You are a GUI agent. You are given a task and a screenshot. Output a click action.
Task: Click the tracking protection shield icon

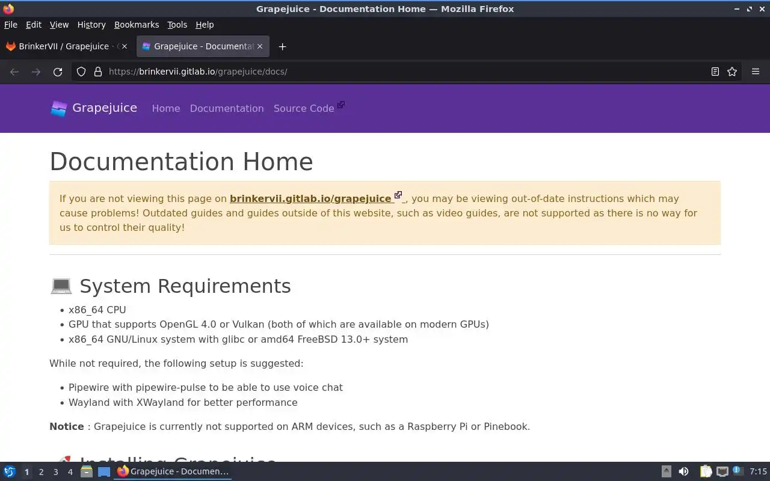pyautogui.click(x=81, y=72)
